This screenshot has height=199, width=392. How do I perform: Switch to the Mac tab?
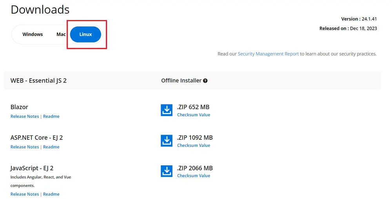point(61,34)
